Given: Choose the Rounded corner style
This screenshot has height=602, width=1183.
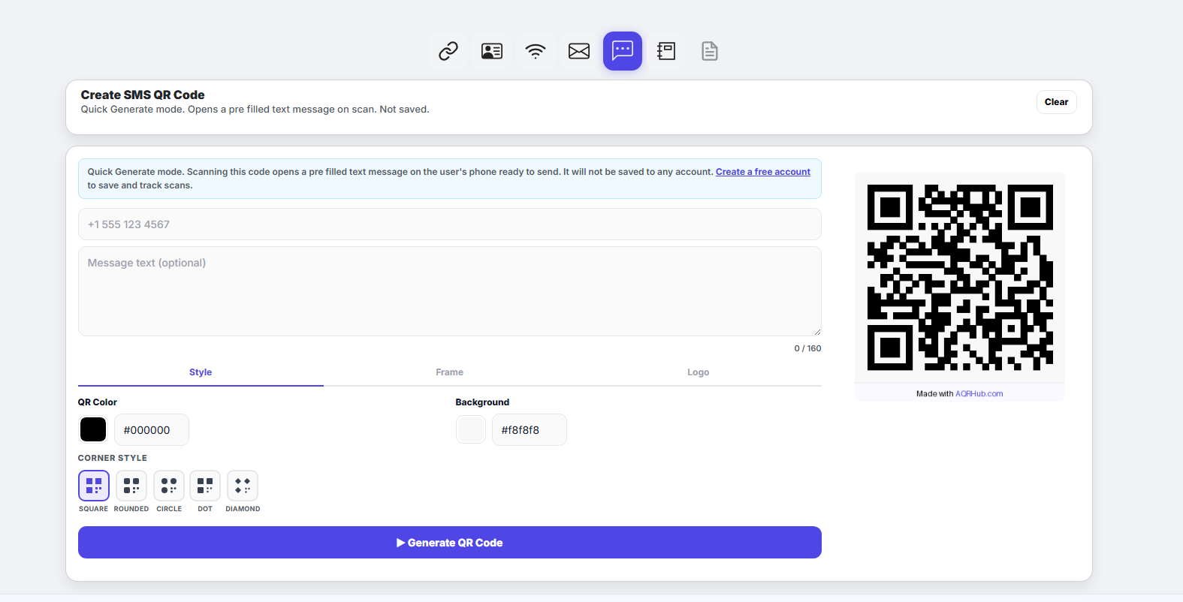Looking at the screenshot, I should [x=131, y=486].
